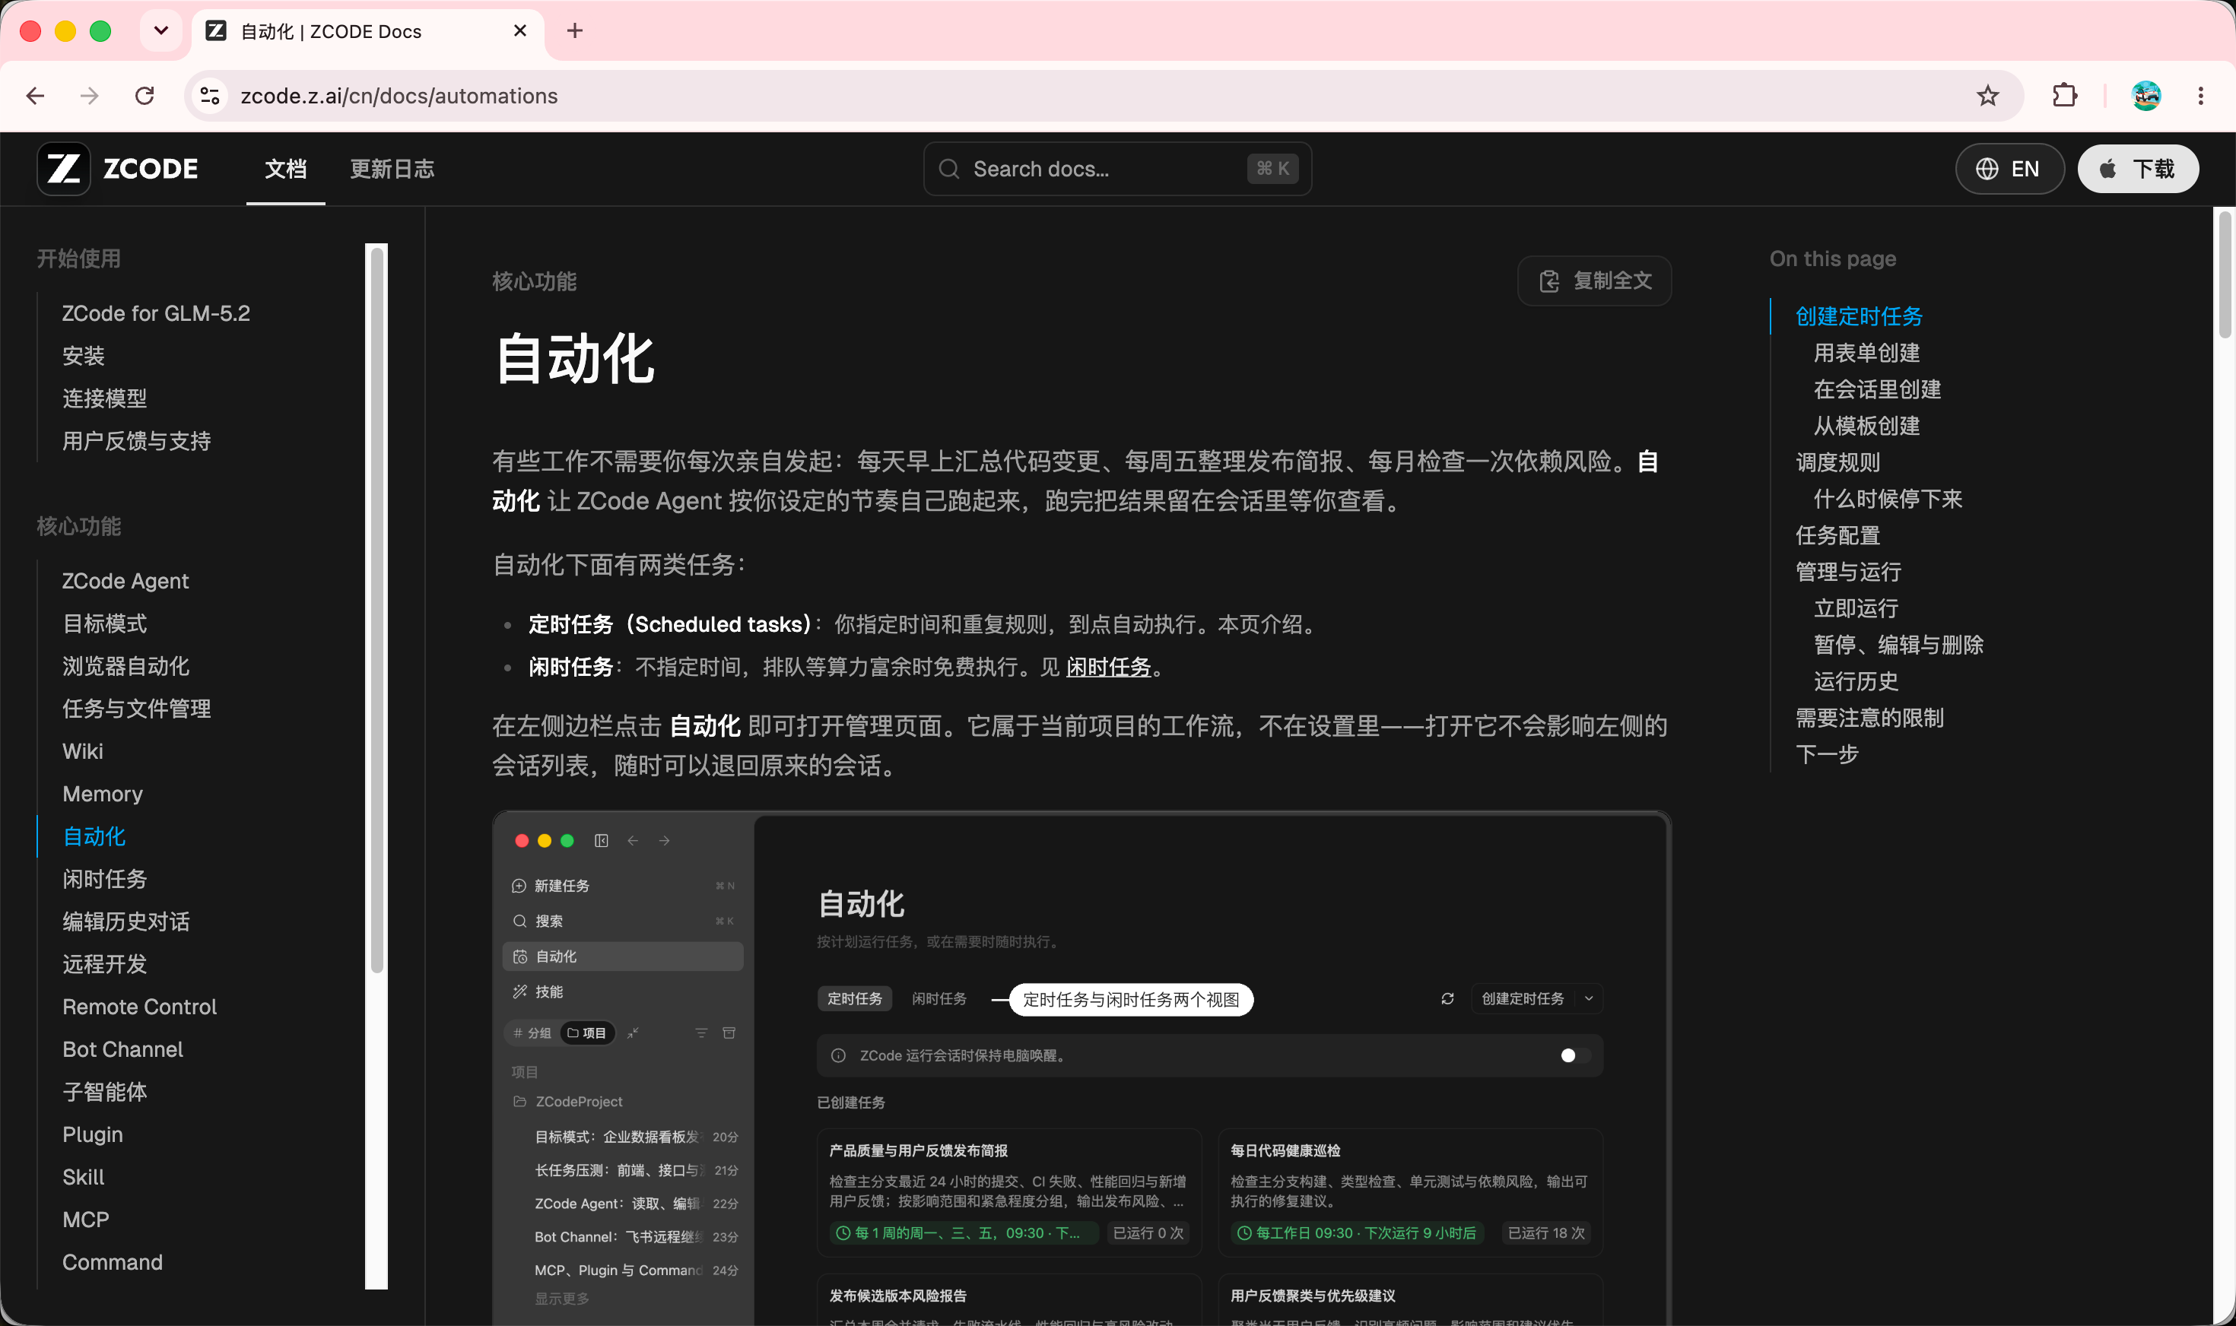Click 显示更多 in the project list

pyautogui.click(x=561, y=1299)
